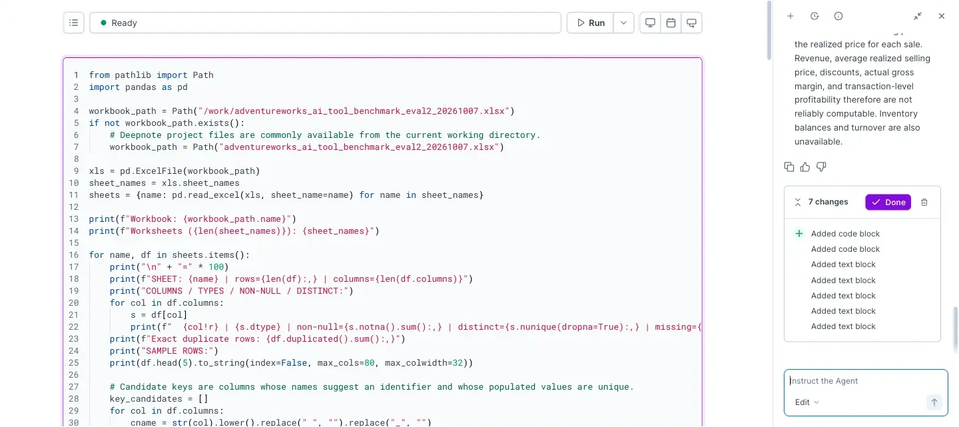Image resolution: width=959 pixels, height=427 pixels.
Task: Focus the Instruct the Agent input
Action: pyautogui.click(x=866, y=381)
